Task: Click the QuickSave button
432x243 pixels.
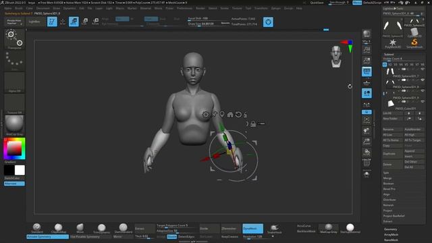Action: 317,3
